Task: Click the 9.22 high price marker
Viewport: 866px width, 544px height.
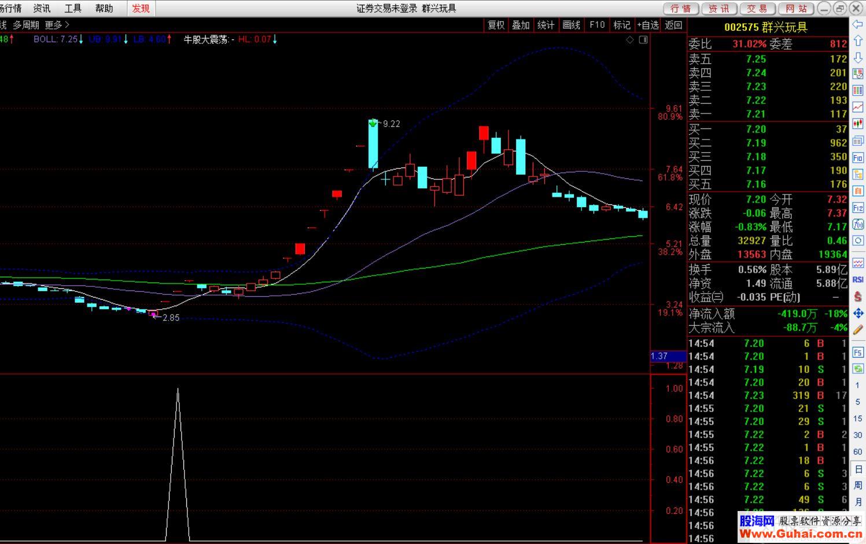Action: coord(391,124)
